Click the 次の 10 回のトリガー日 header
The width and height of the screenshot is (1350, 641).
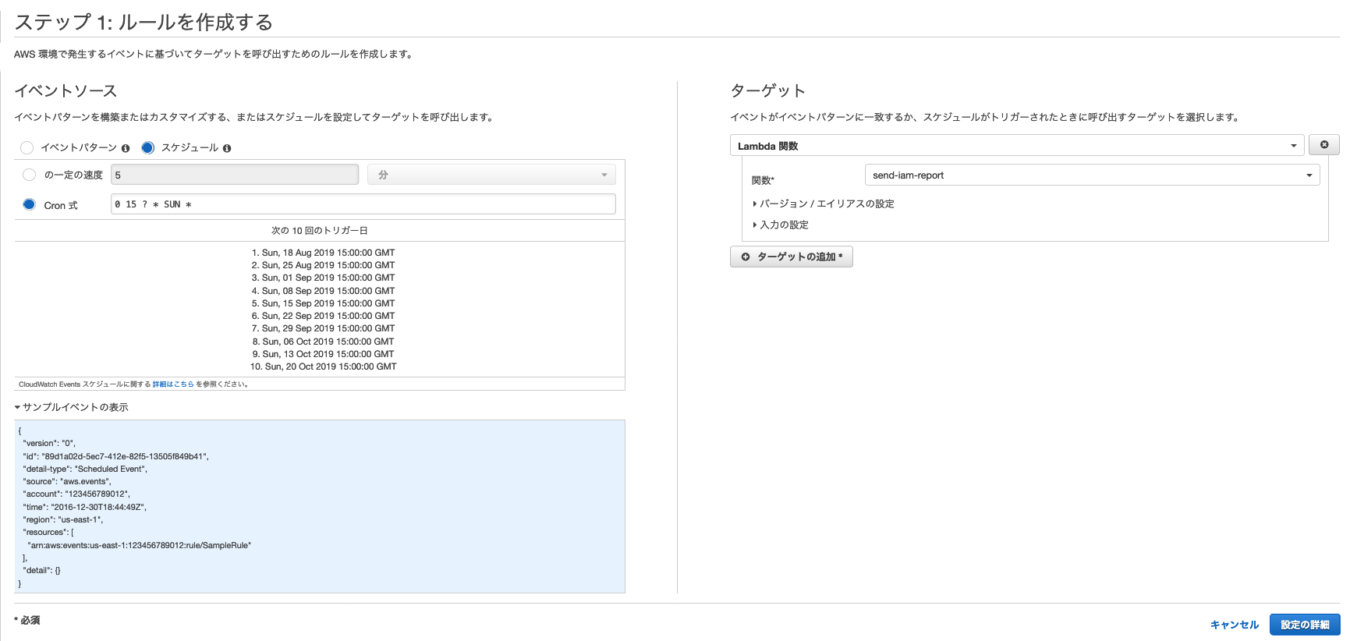click(x=320, y=231)
